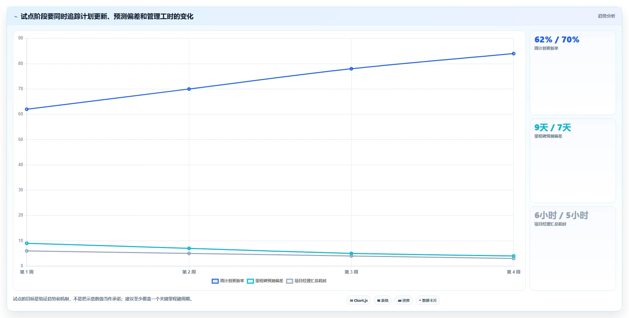629x318 pixels.
Task: Toggle the 项目经理汇总耗时 legend entry
Action: tap(306, 281)
